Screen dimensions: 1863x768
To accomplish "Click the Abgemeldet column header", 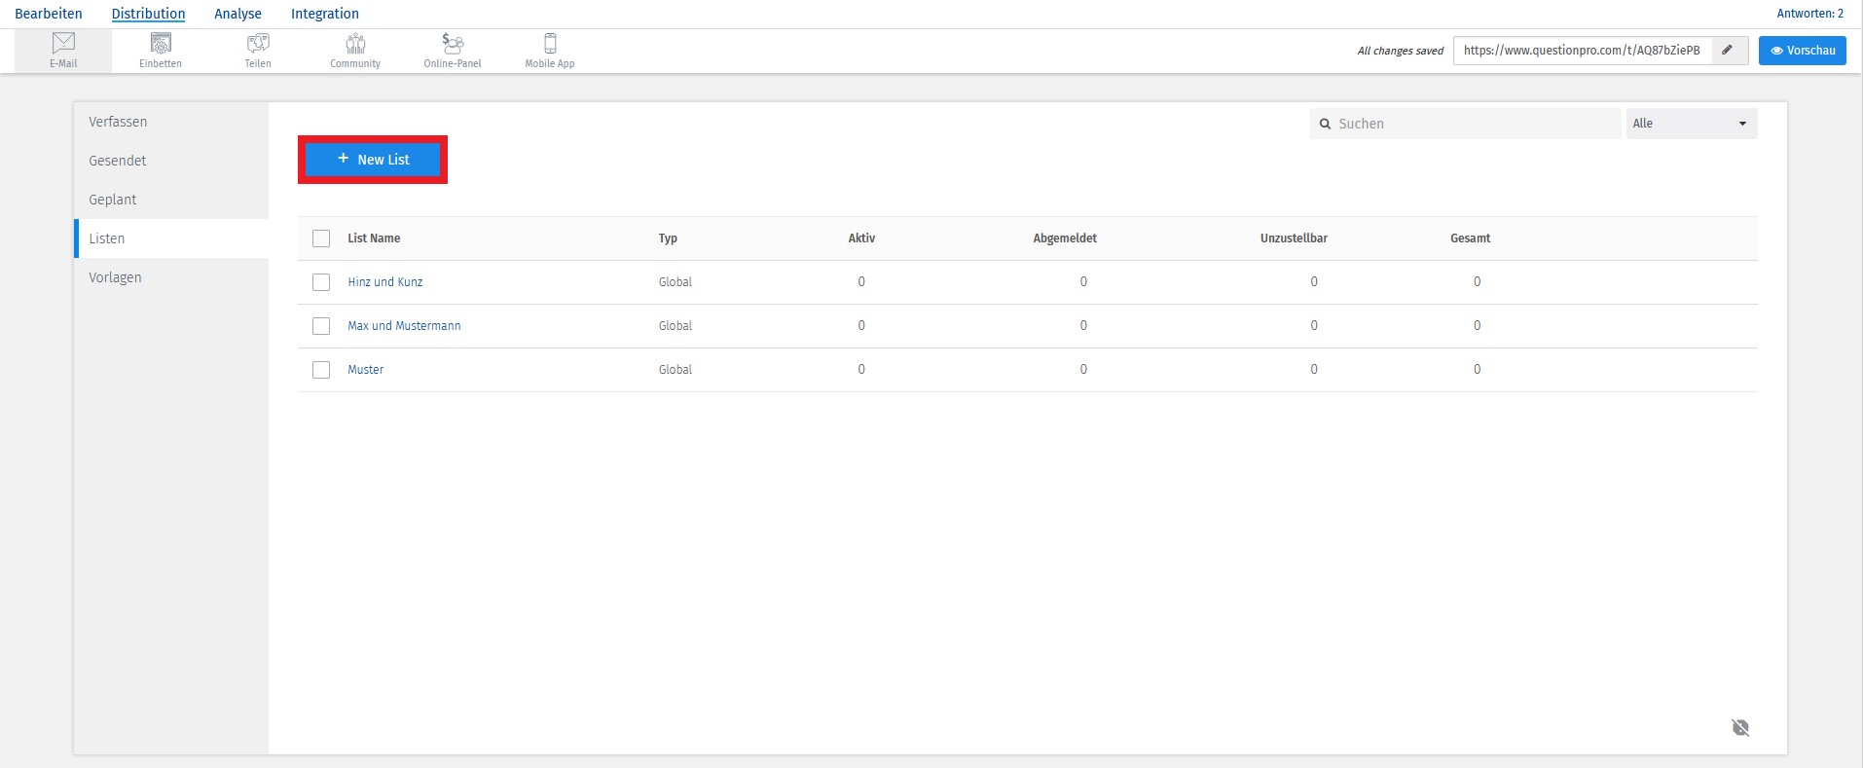I will [1065, 238].
